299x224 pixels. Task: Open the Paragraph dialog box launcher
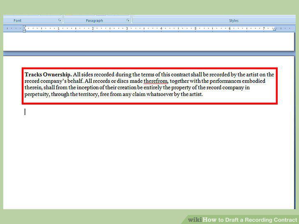point(128,20)
